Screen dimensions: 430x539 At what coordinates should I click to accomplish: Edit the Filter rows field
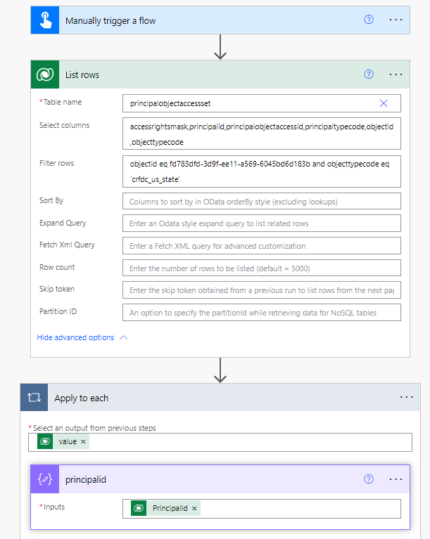[x=262, y=171]
